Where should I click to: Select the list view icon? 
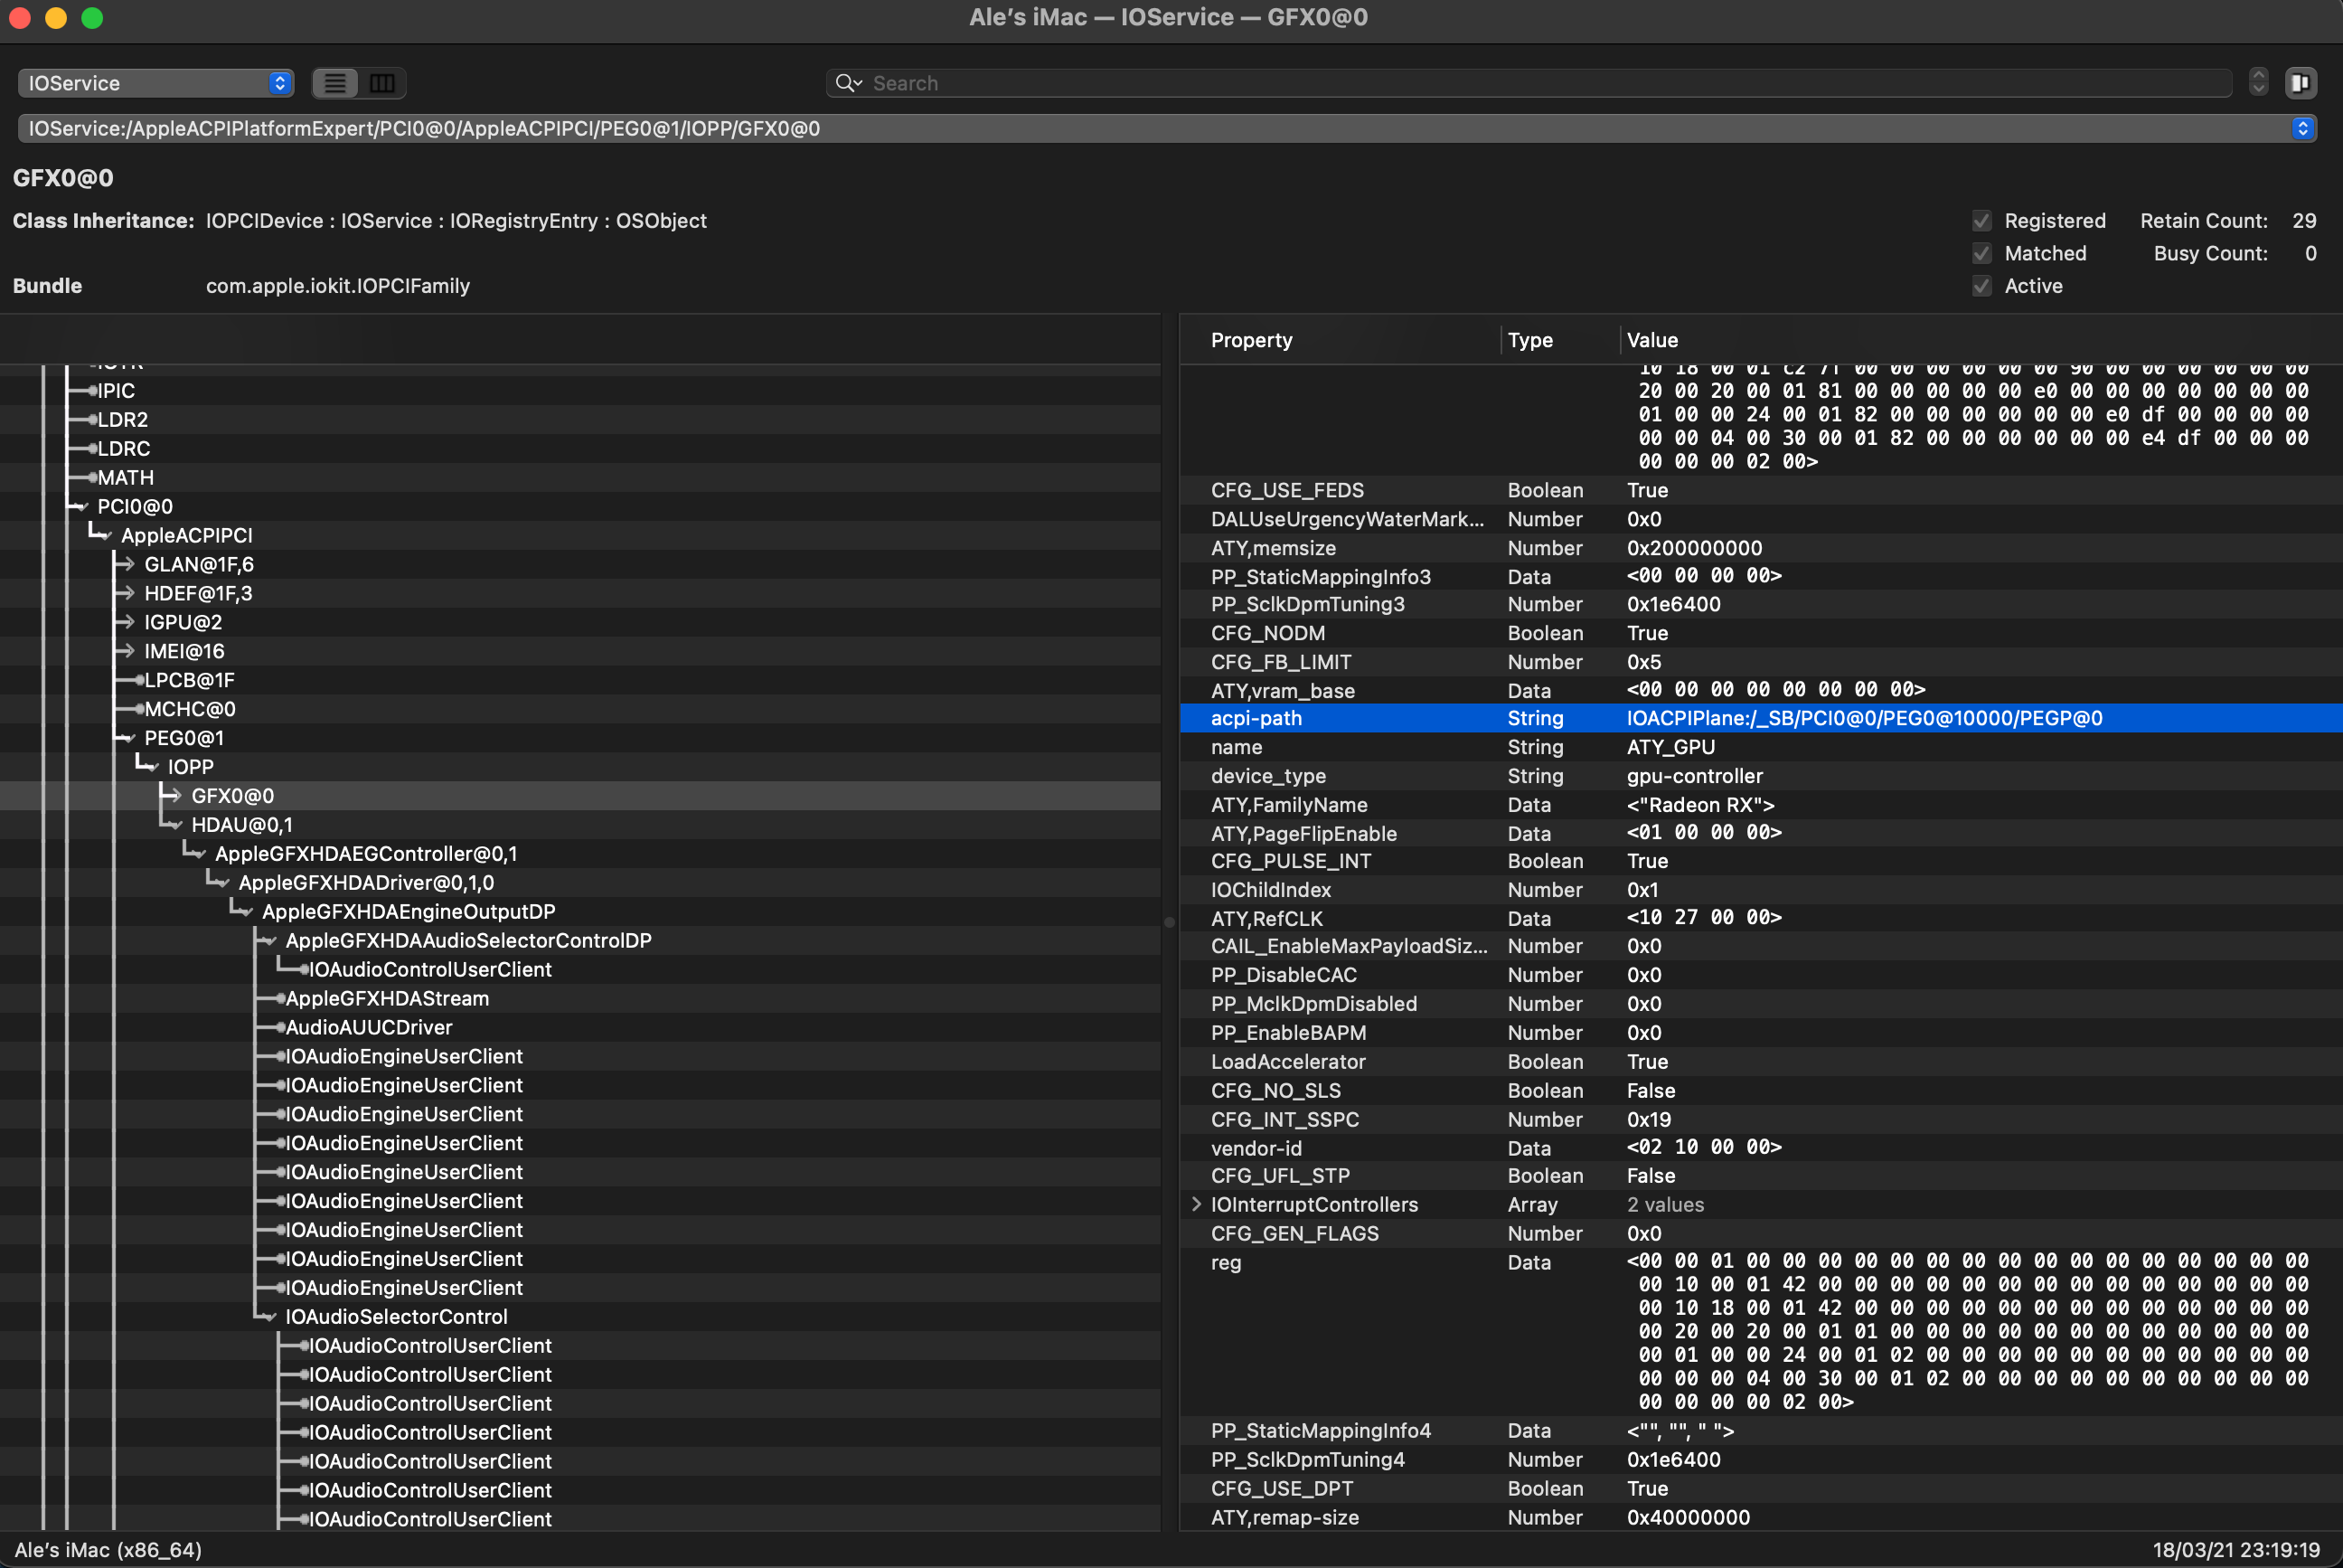[334, 83]
